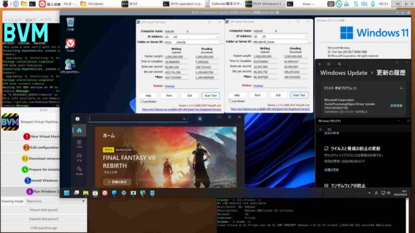Screen dimensions: 415x233
Task: Click Print in the left LAN Speed Test window
Action: click(x=169, y=95)
